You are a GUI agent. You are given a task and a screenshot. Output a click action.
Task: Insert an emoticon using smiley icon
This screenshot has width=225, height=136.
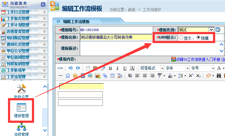[x=75, y=76]
